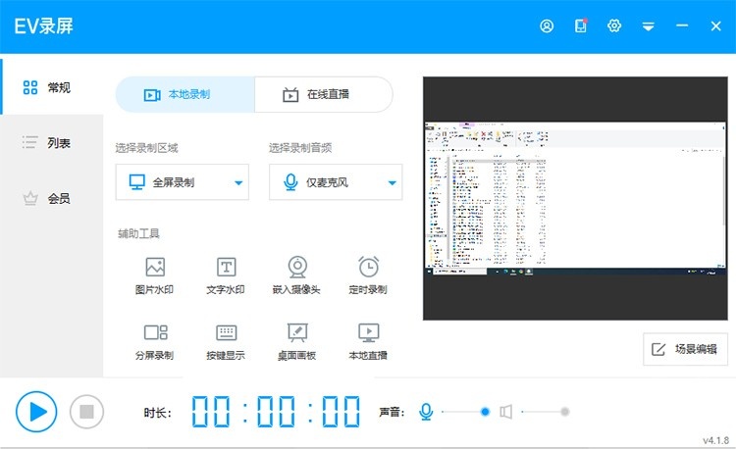736x449 pixels.
Task: Adjust the microphone volume slider handle
Action: (485, 412)
